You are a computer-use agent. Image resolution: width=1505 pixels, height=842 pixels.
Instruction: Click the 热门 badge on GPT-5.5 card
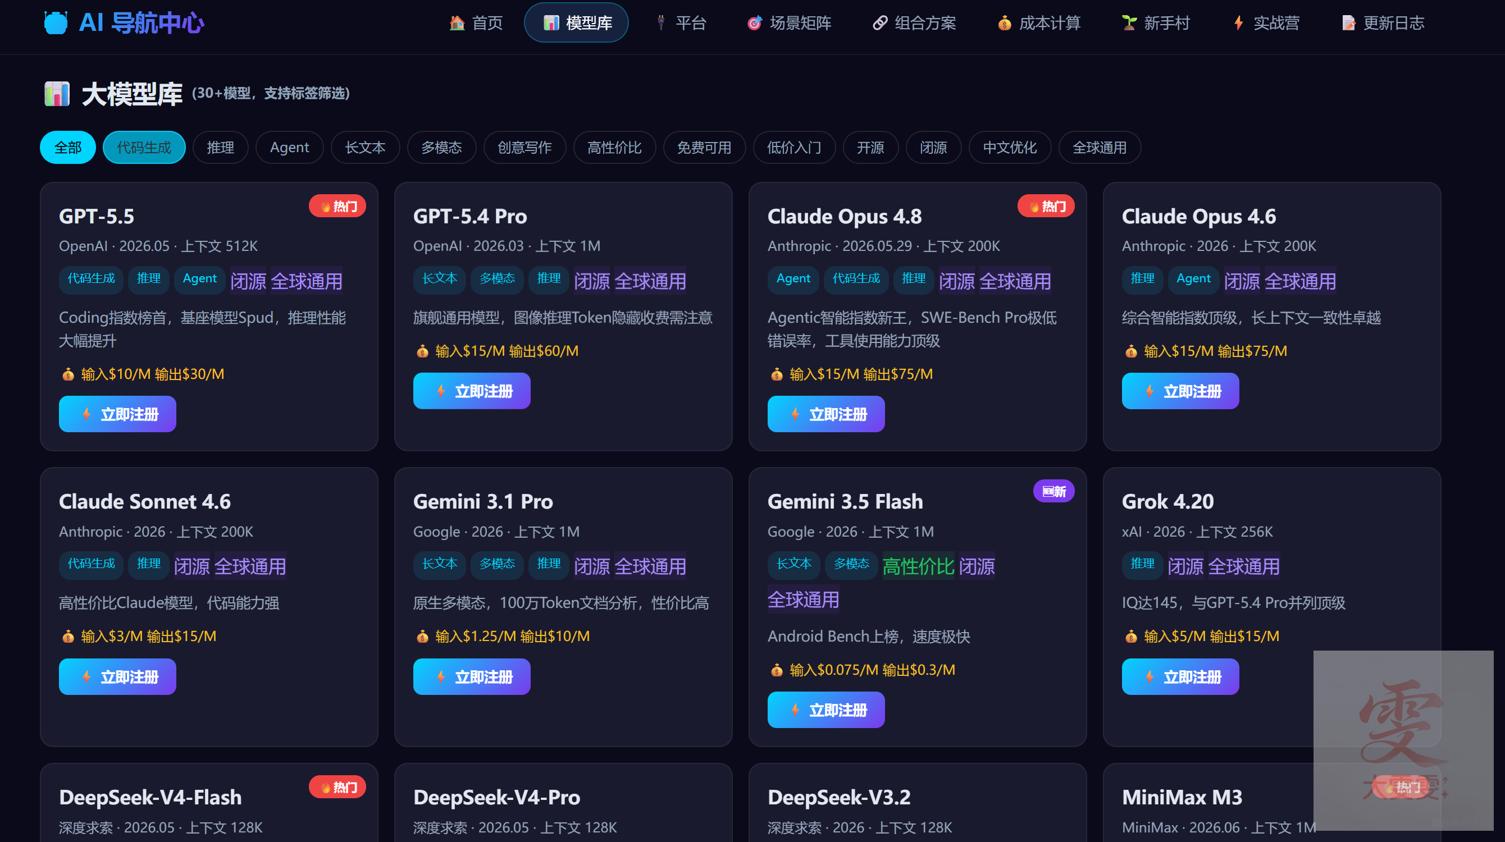pos(338,206)
